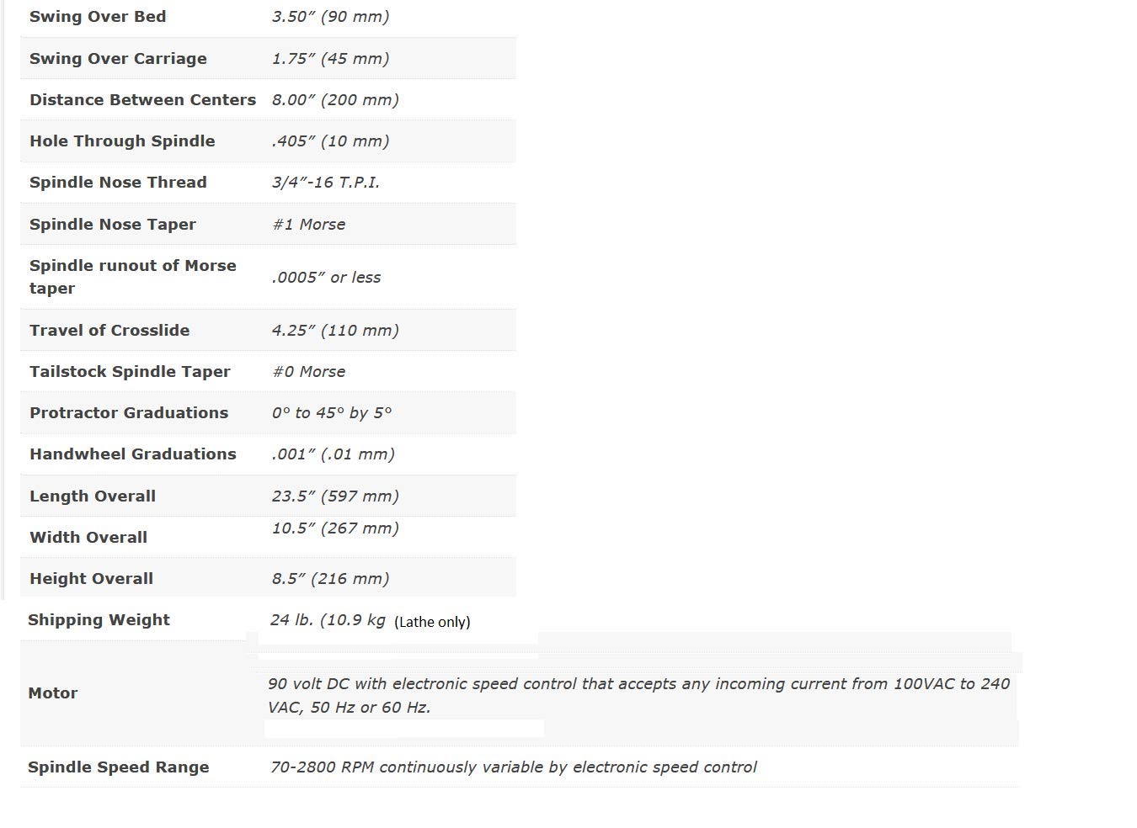Viewport: 1137px width, 828px height.
Task: Select the (Lathe only) note text
Action: click(432, 622)
